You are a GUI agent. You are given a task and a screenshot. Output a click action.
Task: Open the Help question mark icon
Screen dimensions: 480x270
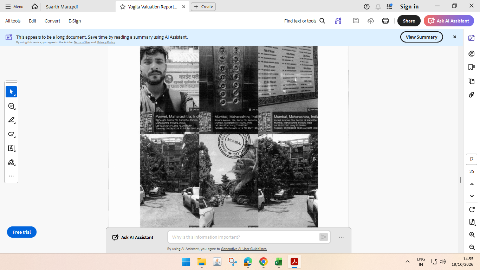click(x=367, y=7)
